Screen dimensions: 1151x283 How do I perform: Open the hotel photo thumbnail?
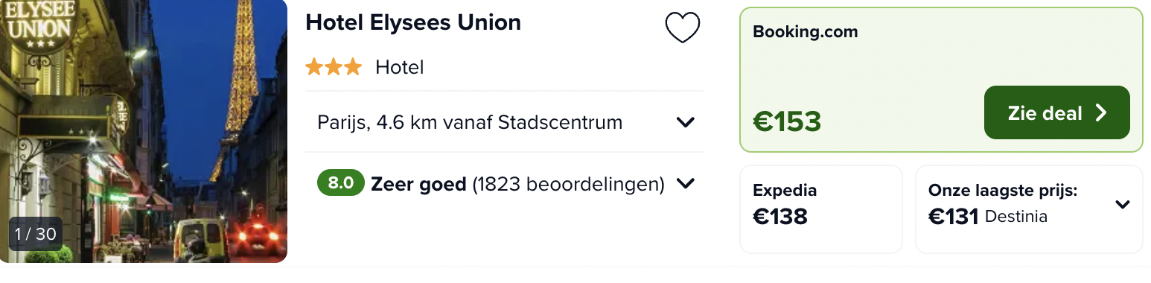point(144,131)
